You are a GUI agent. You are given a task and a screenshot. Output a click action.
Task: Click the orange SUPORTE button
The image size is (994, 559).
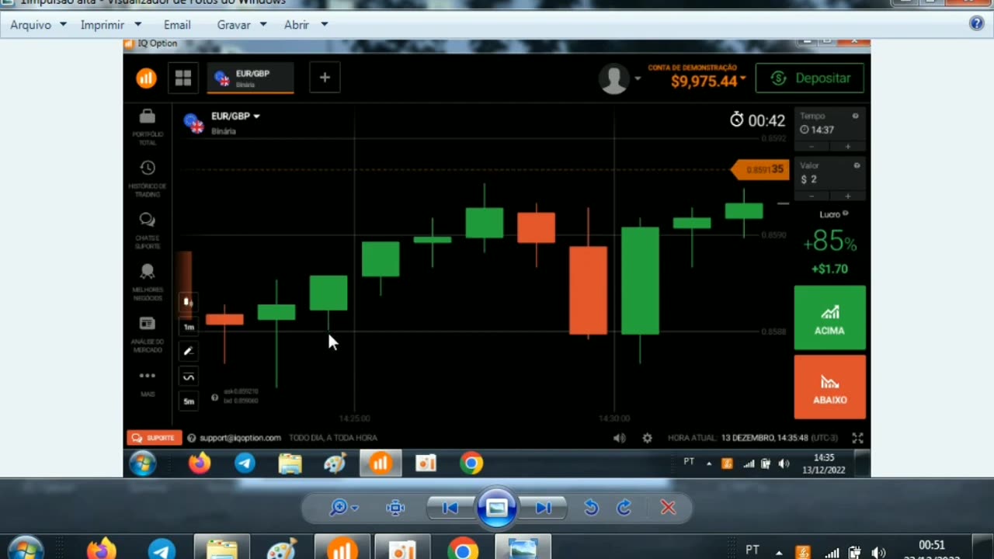pos(155,438)
